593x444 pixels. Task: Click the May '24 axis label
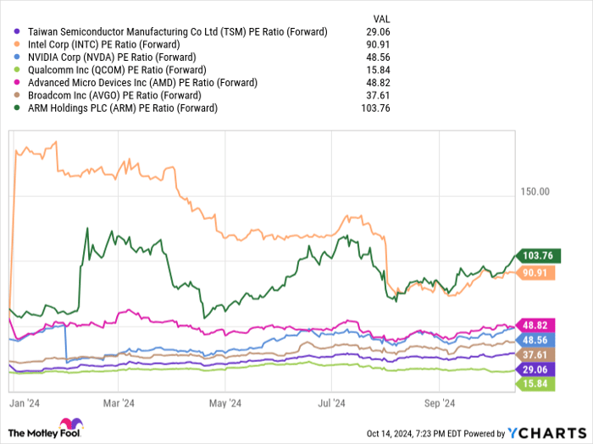(225, 403)
